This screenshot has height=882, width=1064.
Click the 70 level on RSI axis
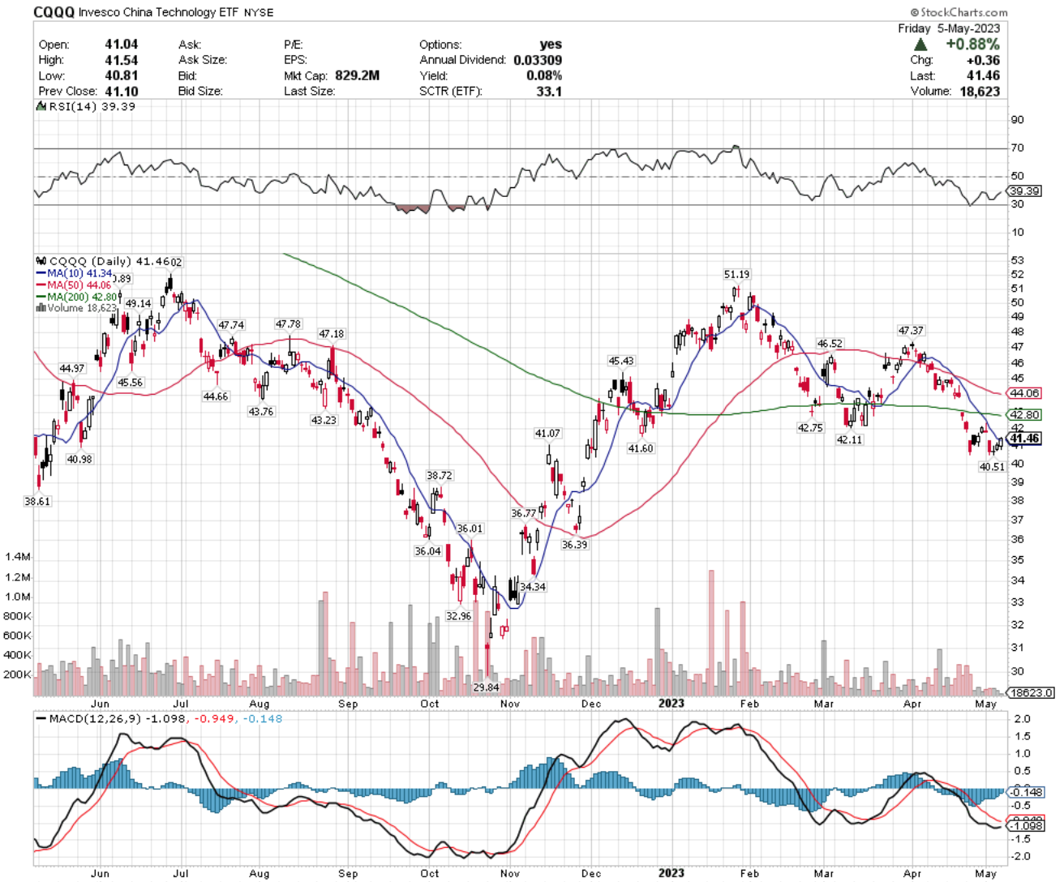1017,148
